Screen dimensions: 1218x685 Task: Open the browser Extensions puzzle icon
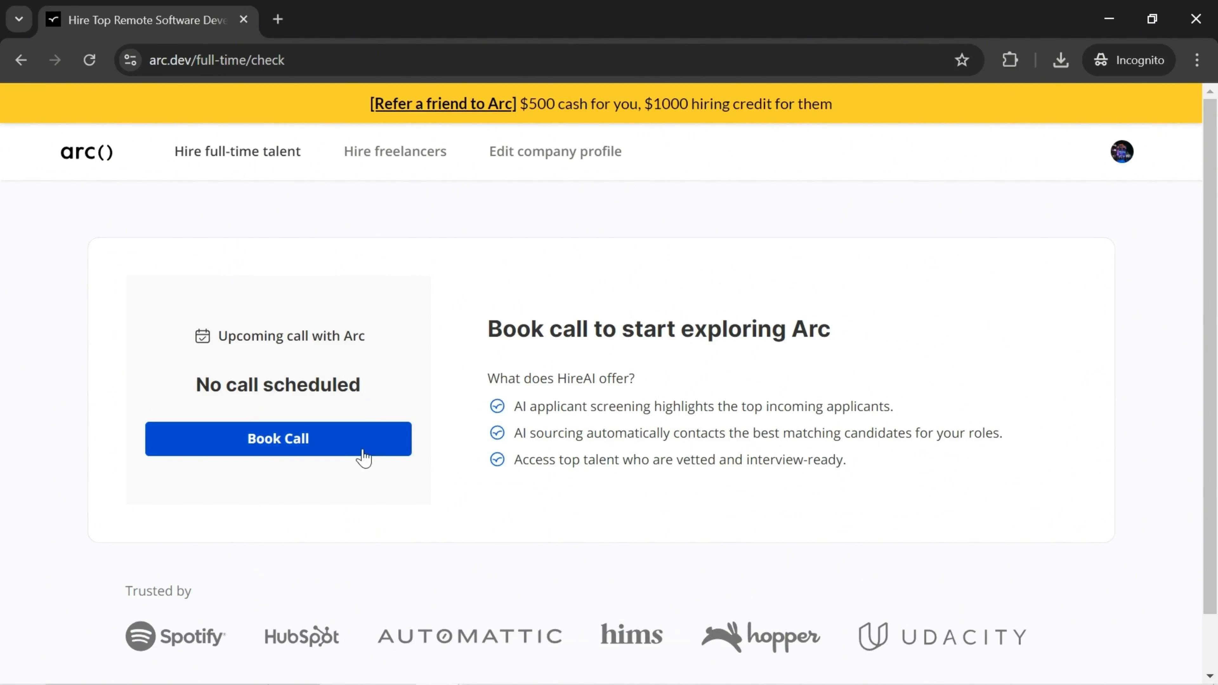[x=1010, y=60]
